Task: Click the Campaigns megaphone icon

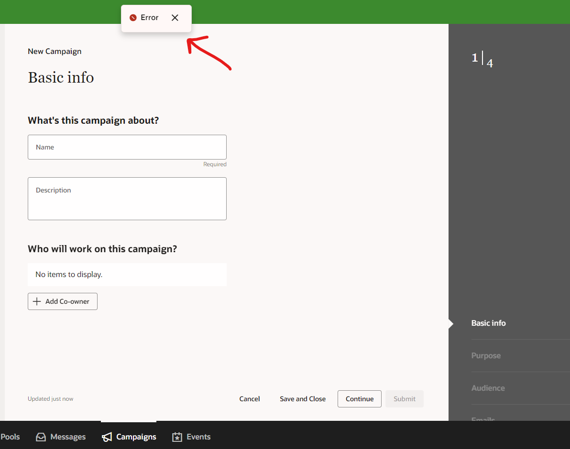Action: 107,437
